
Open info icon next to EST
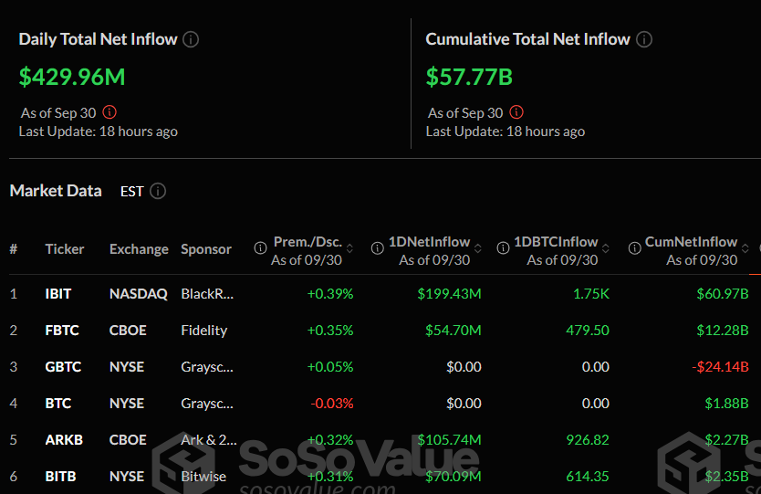pos(158,191)
